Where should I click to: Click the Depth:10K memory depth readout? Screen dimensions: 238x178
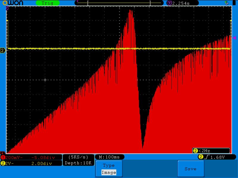tap(78, 163)
